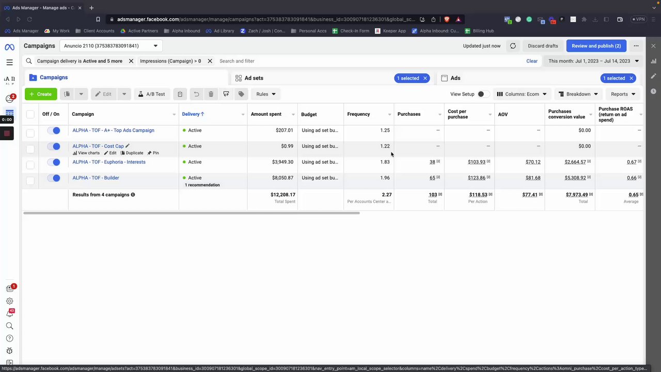Toggle off the Cost Cap campaign

pos(54,146)
